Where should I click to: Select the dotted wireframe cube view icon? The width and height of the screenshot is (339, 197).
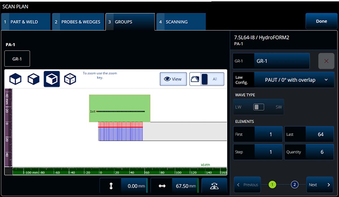coord(70,79)
